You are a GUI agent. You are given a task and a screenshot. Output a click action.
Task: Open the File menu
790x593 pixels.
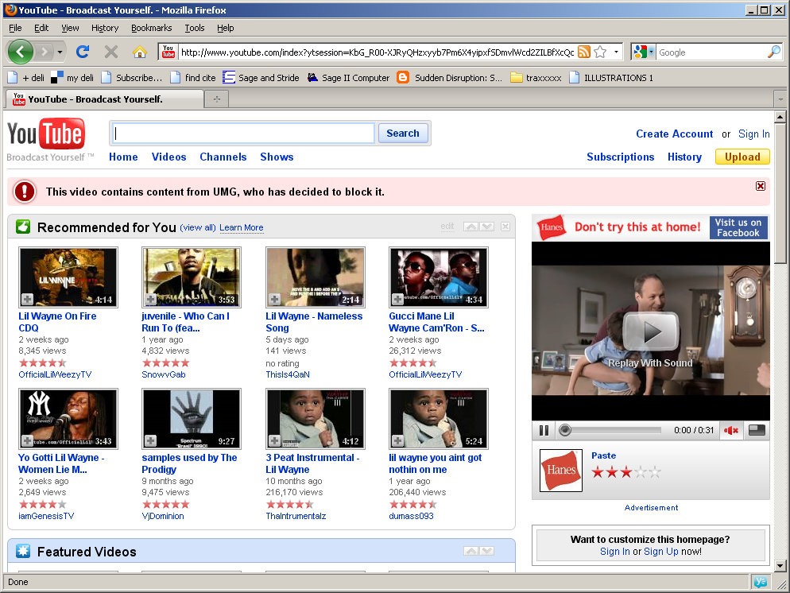click(15, 28)
